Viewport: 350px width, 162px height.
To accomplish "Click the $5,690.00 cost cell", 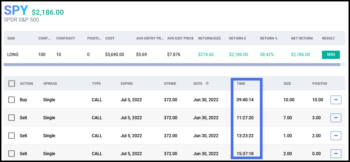I will (115, 55).
